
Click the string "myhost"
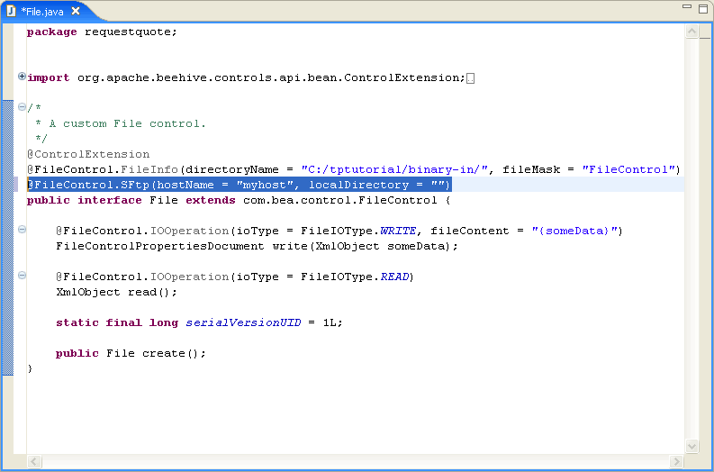click(x=265, y=185)
